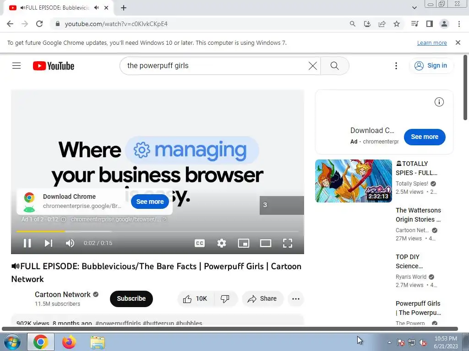Open Firefox from the taskbar
Screen dimensions: 469x351
tap(69, 342)
